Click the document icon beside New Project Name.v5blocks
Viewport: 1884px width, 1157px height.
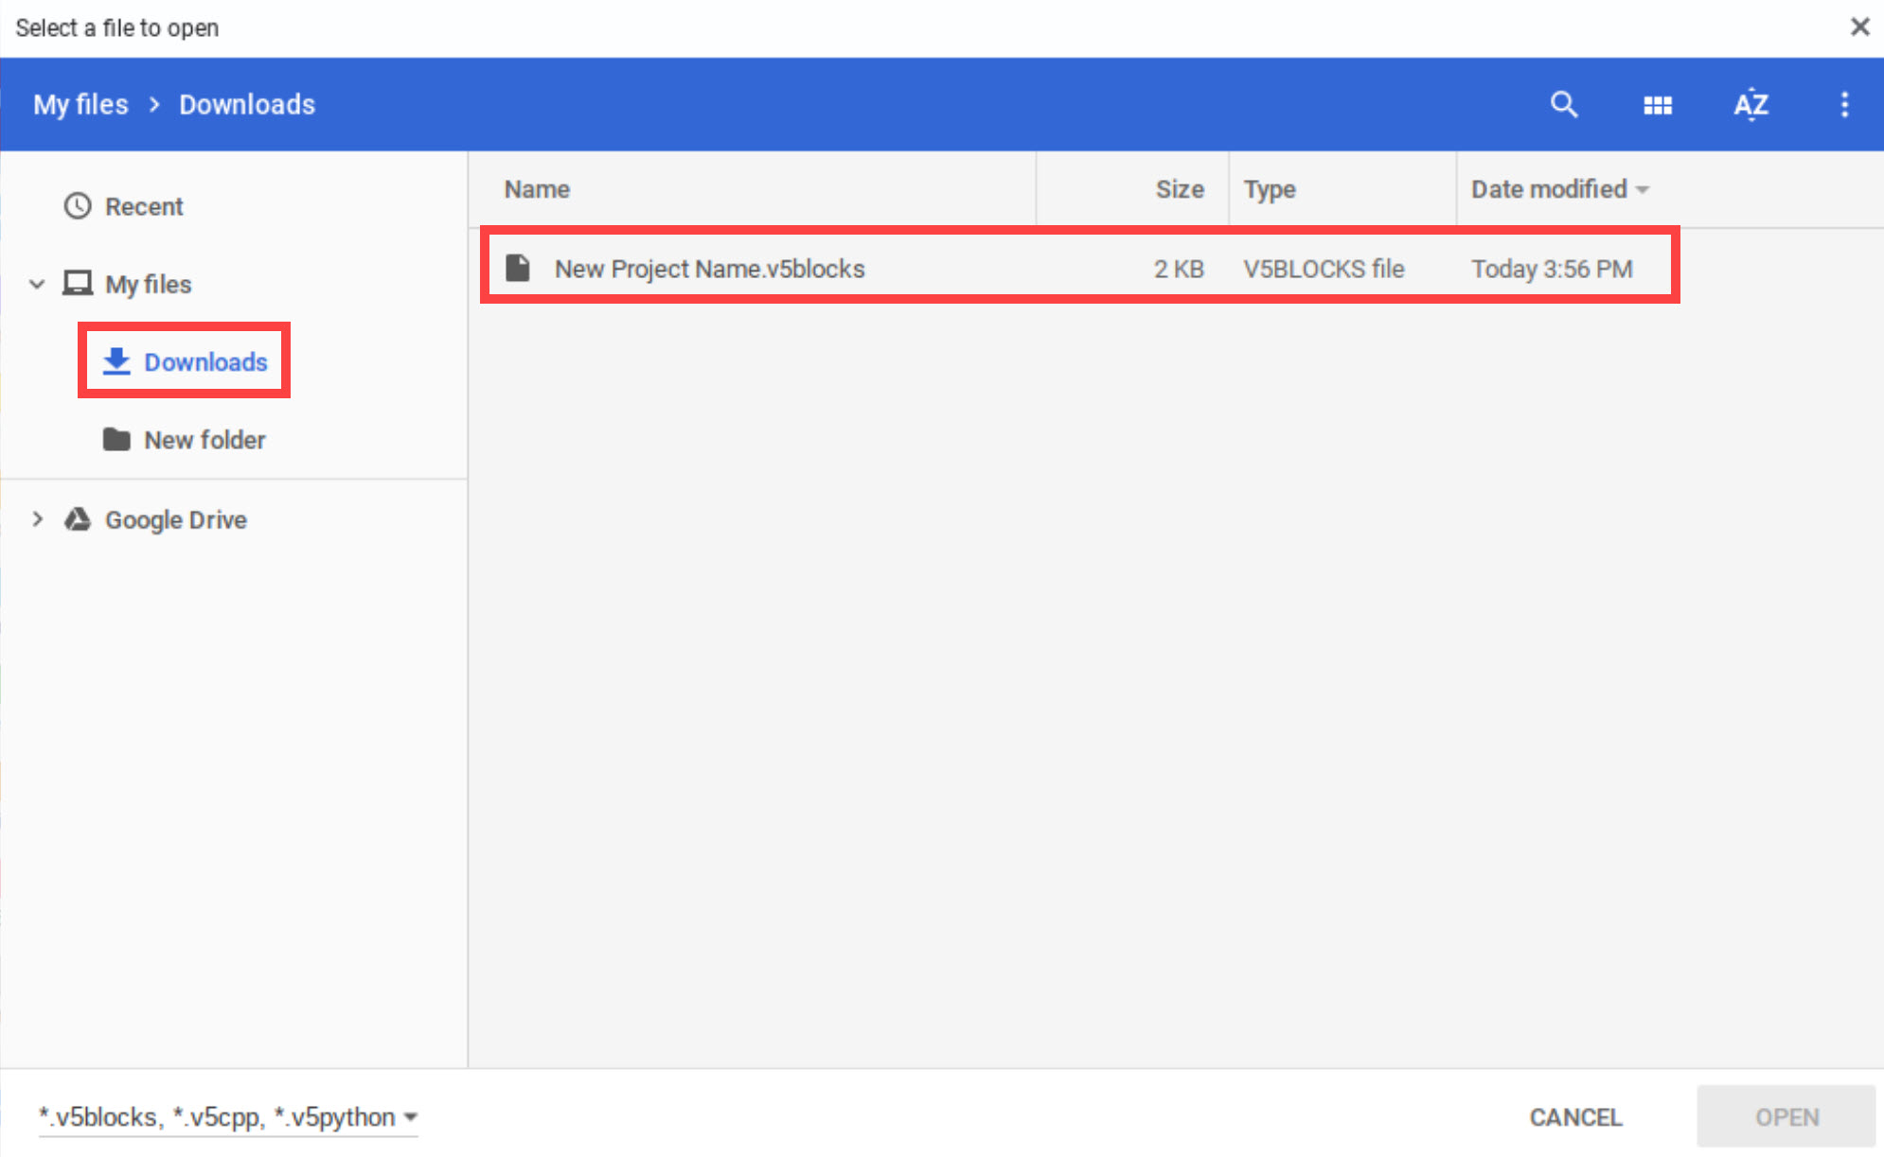pyautogui.click(x=517, y=268)
